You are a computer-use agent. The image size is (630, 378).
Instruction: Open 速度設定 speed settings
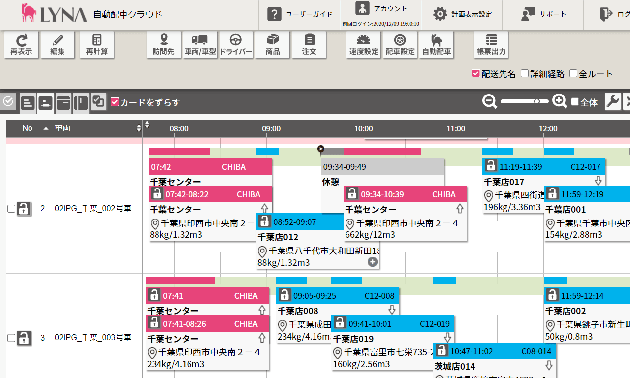[x=364, y=45]
